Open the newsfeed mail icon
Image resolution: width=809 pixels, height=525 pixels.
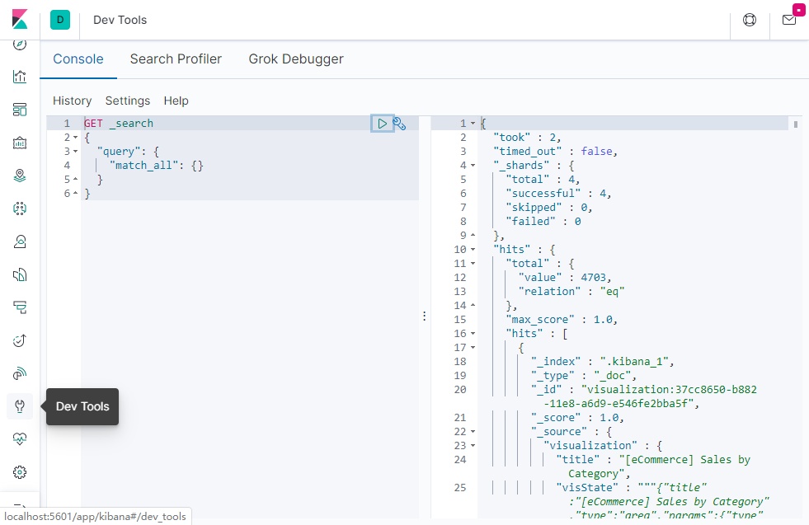tap(789, 20)
